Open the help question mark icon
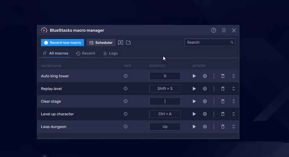Screen dimensions: 289x157 point(213,30)
